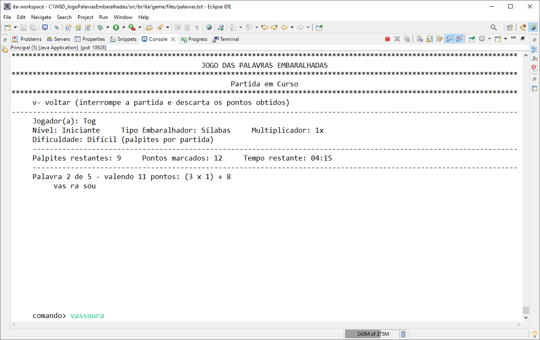Viewport: 540px width, 340px height.
Task: Switch to the Java EE perspective icon
Action: tap(523, 27)
